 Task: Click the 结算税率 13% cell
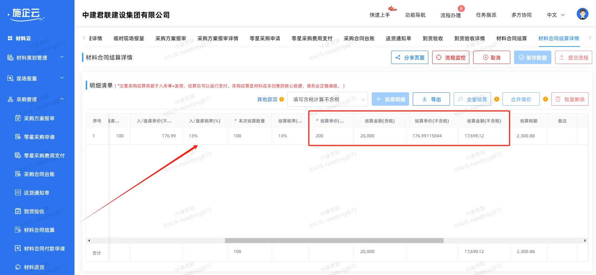point(290,136)
